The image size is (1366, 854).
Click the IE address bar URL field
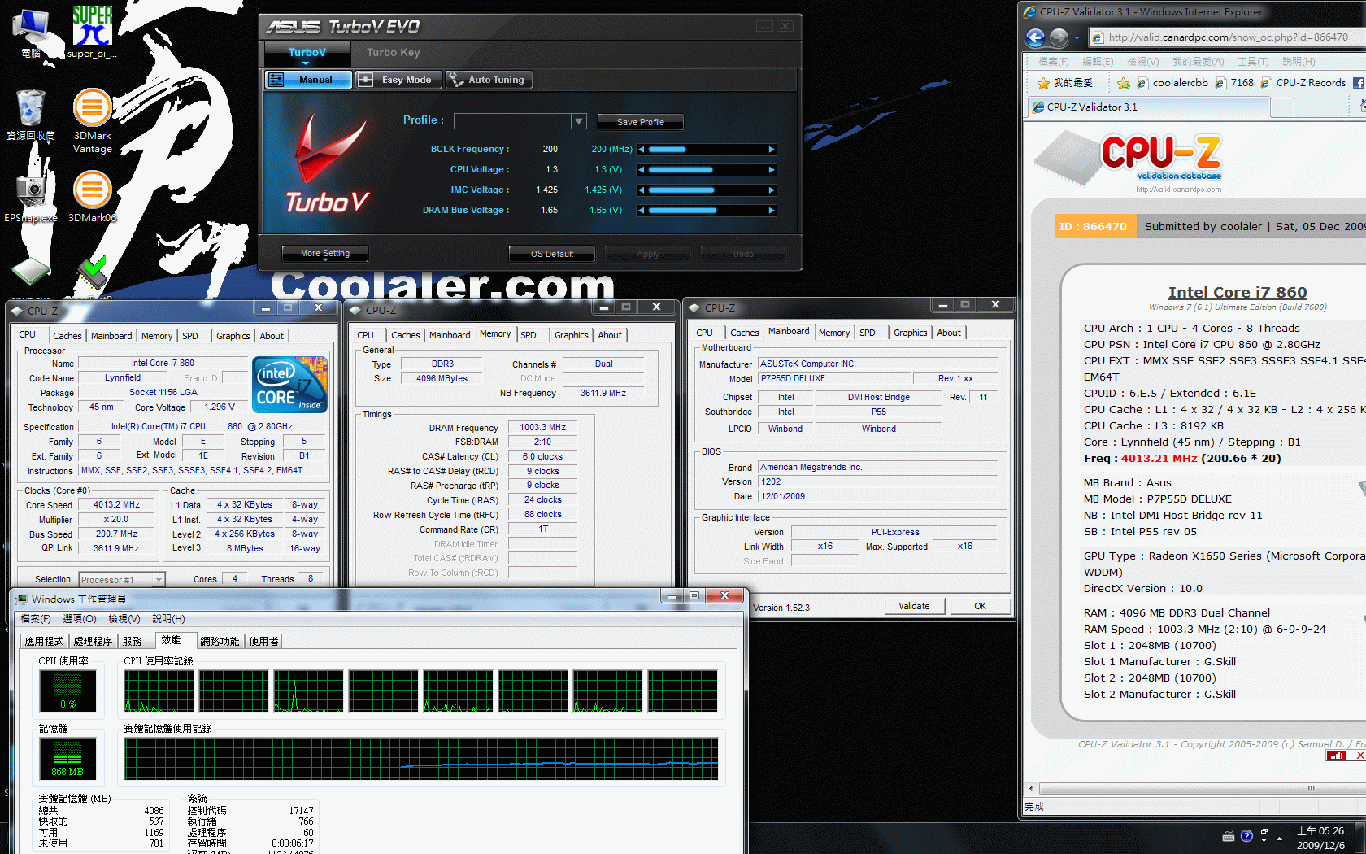point(1227,37)
